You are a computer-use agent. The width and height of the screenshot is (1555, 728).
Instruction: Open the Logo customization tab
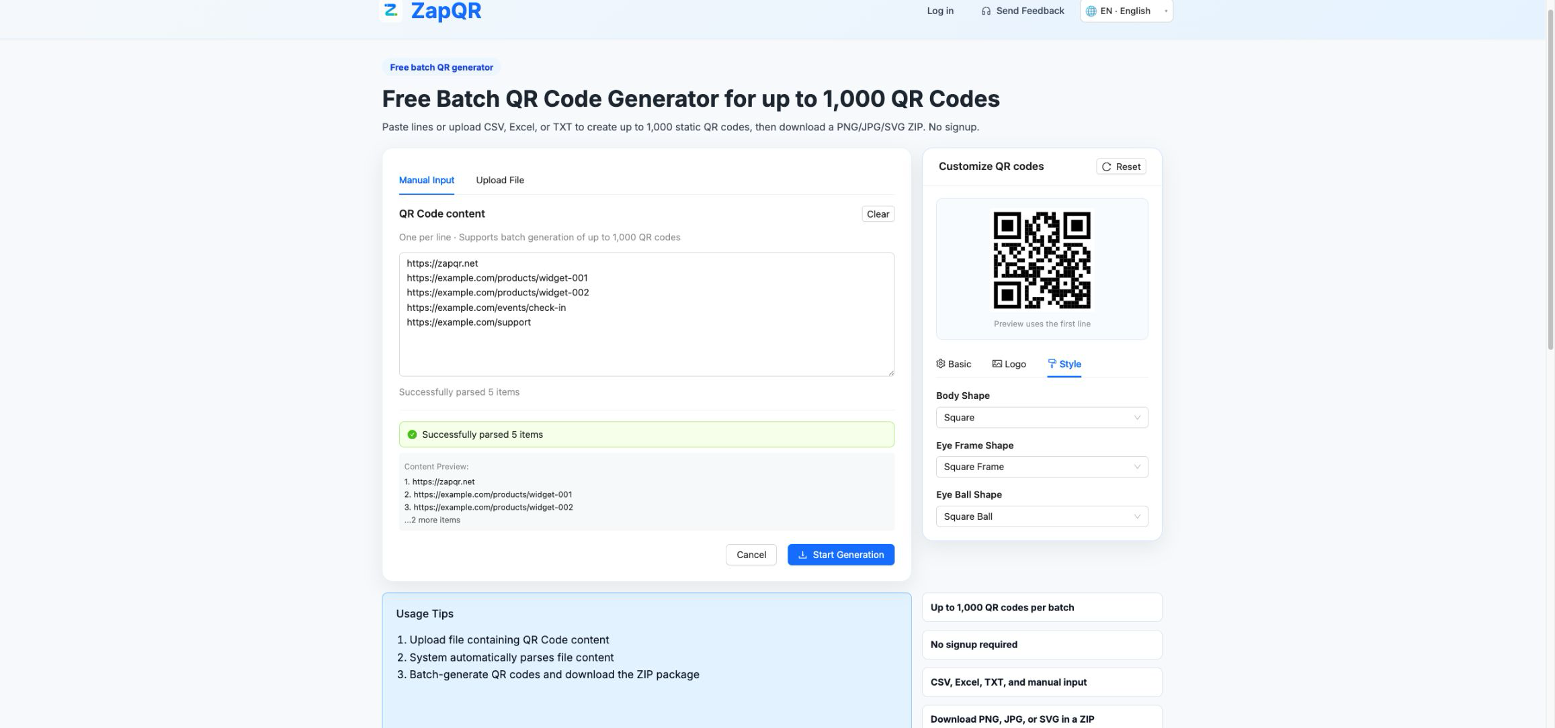[1009, 364]
